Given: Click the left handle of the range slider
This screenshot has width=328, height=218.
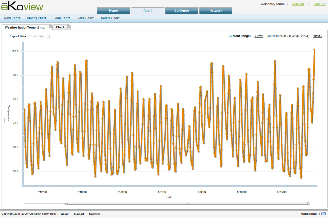Looking at the screenshot, I should click(x=67, y=203).
